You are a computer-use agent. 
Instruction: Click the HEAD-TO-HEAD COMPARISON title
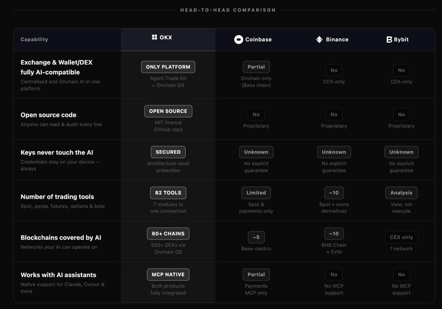click(x=228, y=10)
